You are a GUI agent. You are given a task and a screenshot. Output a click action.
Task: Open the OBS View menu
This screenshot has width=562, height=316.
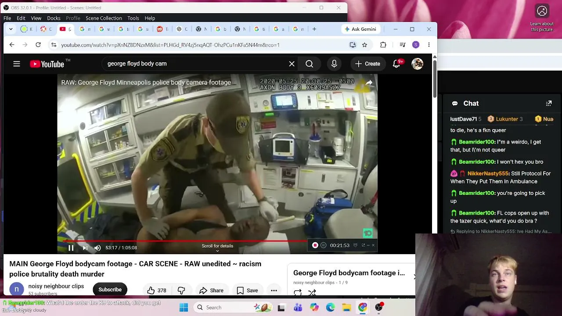[x=36, y=18]
